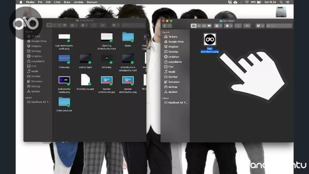Open group-by dropdown in My folder window
This screenshot has width=309, height=174.
218,26
